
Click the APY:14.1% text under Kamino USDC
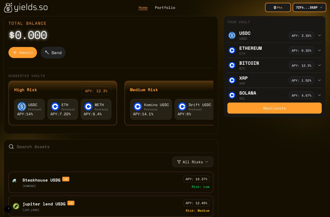tap(143, 114)
